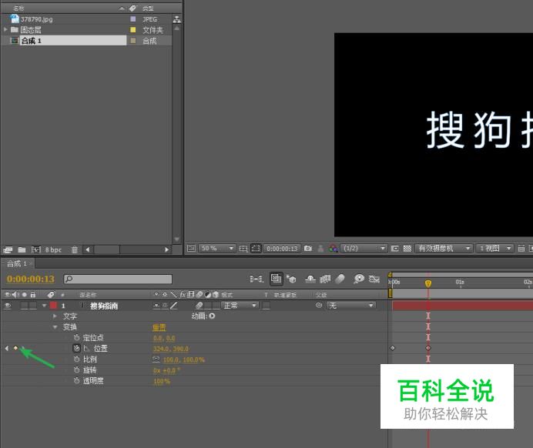Click the timeline layer search field
The width and height of the screenshot is (533, 448).
point(118,279)
